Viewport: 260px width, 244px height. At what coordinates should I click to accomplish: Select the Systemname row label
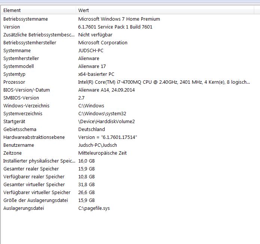17,51
